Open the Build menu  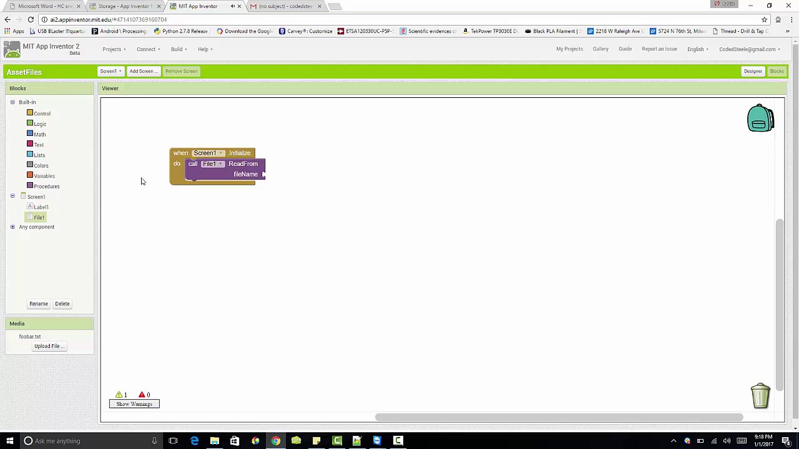tap(179, 49)
